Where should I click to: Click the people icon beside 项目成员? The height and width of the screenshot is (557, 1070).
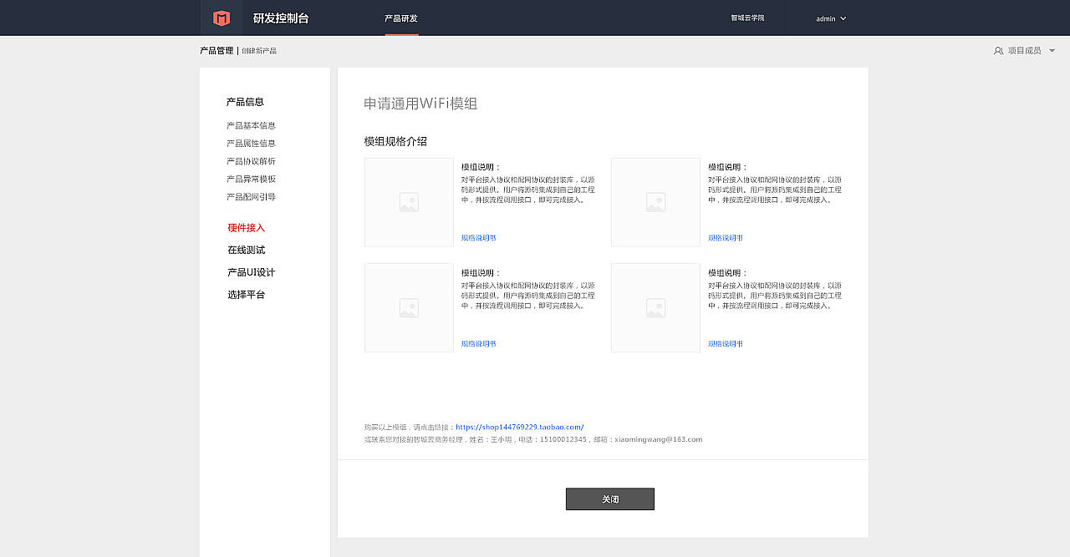pos(998,50)
